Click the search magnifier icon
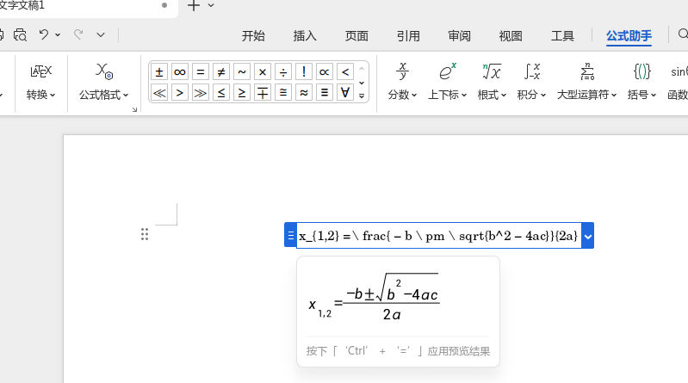Image resolution: width=688 pixels, height=383 pixels. pyautogui.click(x=683, y=34)
